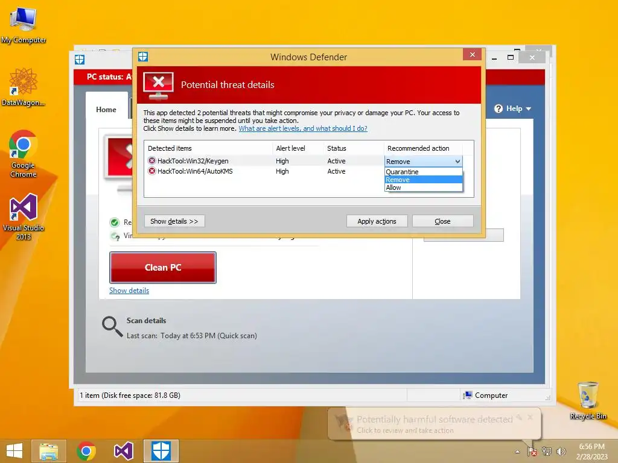Click the red Clean PC button
The height and width of the screenshot is (463, 618).
pyautogui.click(x=163, y=267)
